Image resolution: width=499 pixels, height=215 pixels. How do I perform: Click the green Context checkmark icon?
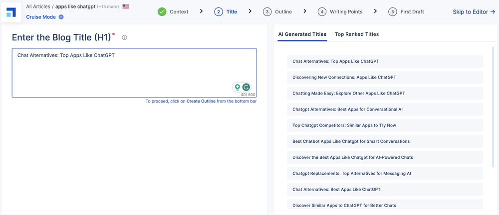pyautogui.click(x=162, y=12)
